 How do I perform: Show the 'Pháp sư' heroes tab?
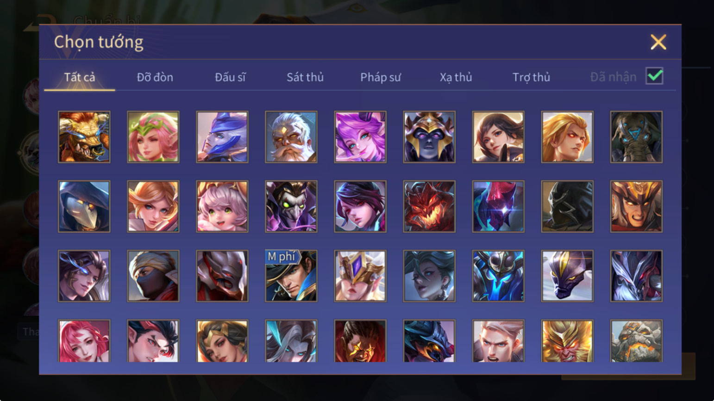[381, 77]
